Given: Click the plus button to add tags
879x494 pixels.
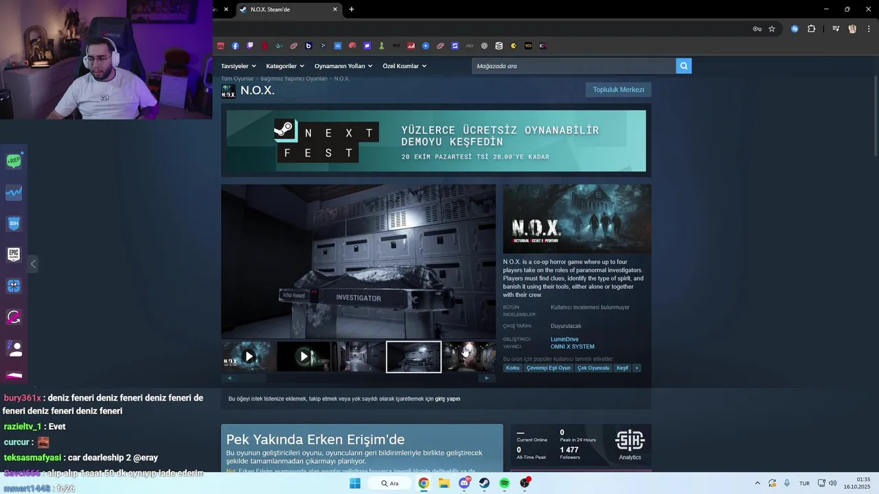Looking at the screenshot, I should 637,368.
